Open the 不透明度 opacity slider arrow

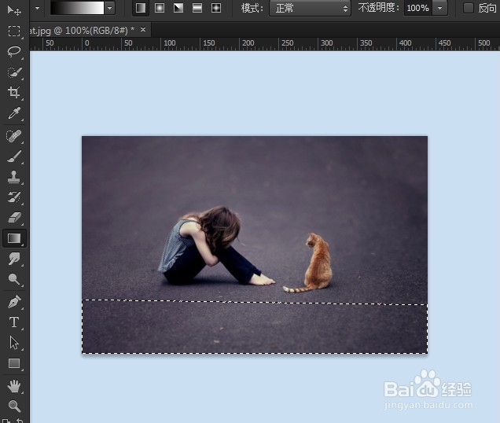point(440,8)
